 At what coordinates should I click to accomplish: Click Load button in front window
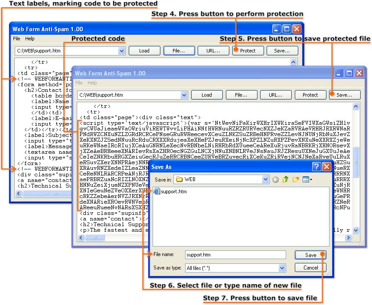pos(207,95)
